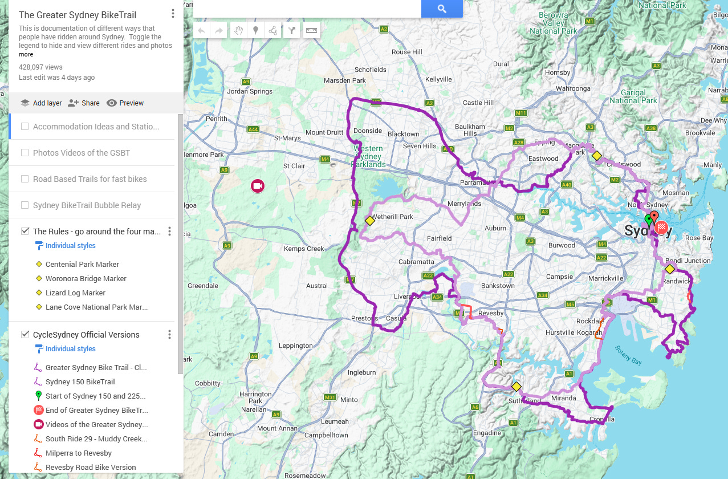Click the Cronulla label on the map

point(602,419)
